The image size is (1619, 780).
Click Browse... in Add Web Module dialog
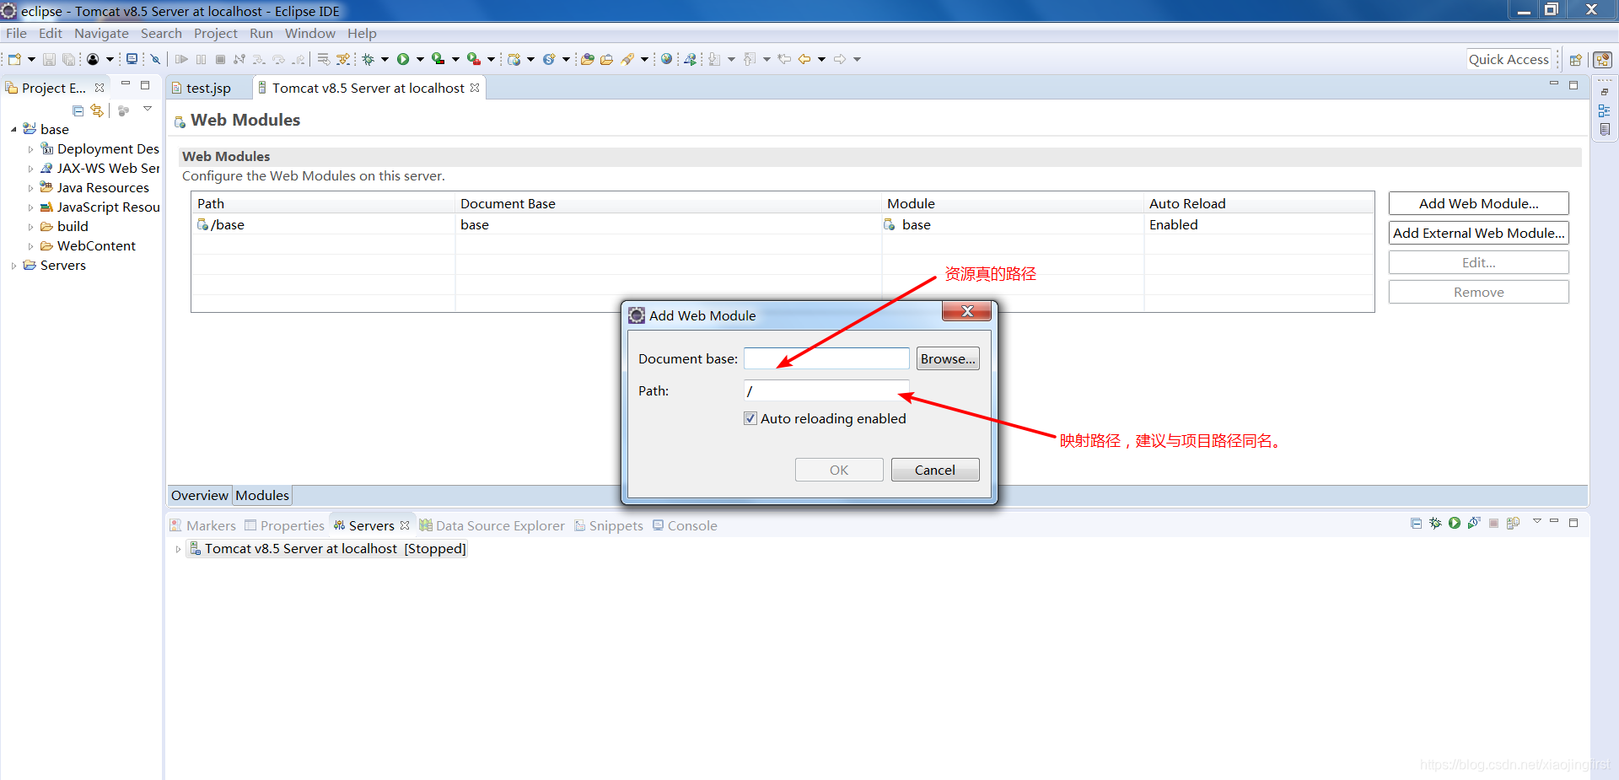pos(948,358)
